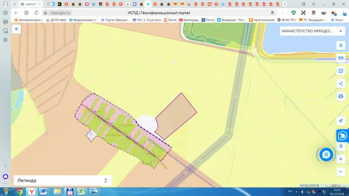Open the video play icon in browser sidebar
349x196 pixels.
click(x=5, y=13)
